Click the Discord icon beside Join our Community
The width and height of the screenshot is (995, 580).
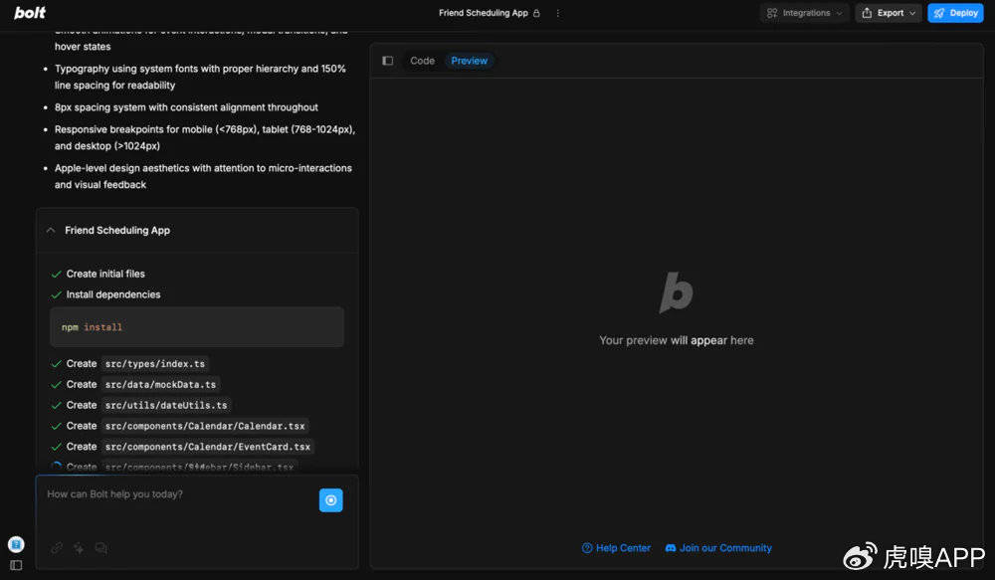pos(670,547)
